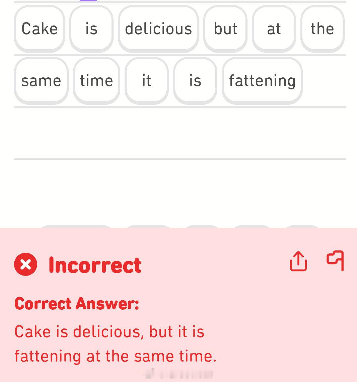Tap the report flag icon
Screen dimensions: 357x382
(x=335, y=261)
